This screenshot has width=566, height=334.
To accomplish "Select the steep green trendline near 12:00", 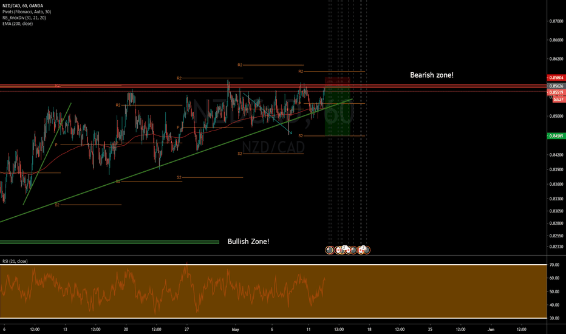I will coord(47,154).
